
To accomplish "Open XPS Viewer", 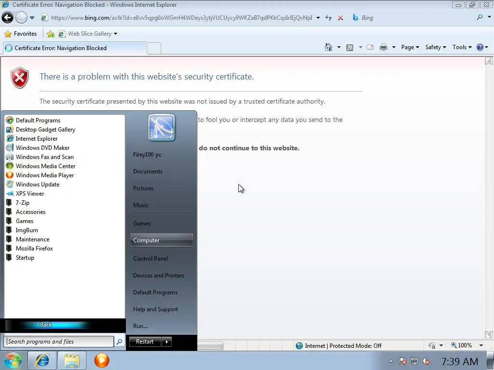I will [x=65, y=194].
